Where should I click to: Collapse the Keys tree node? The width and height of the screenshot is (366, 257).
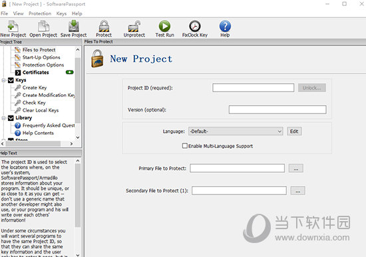(x=3, y=80)
